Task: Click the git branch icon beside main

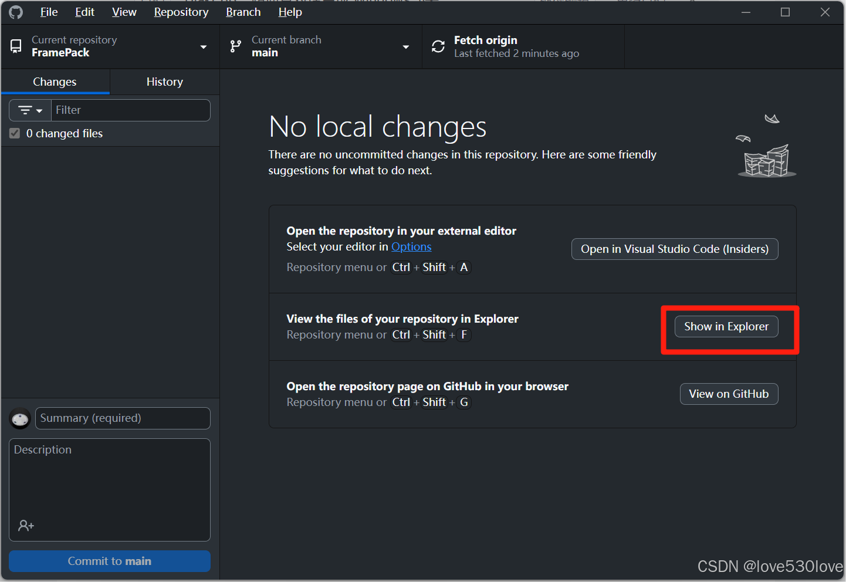Action: point(236,46)
